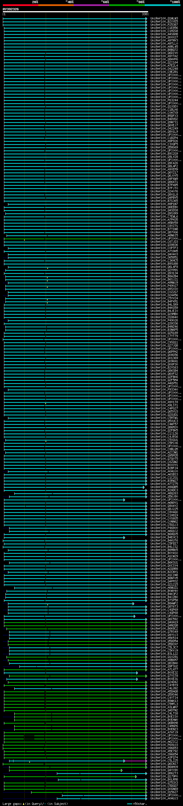
Task: Click entry UniRef100_Q6Y217
Action: pos(164,172)
